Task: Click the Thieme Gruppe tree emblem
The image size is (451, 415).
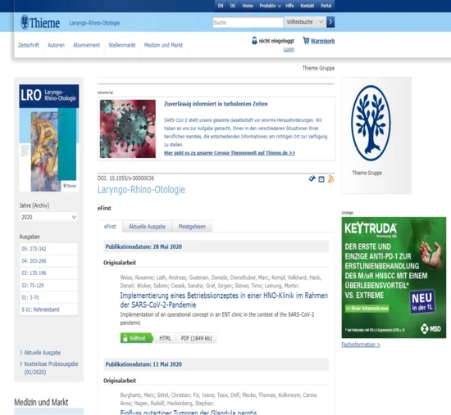Action: tap(371, 123)
